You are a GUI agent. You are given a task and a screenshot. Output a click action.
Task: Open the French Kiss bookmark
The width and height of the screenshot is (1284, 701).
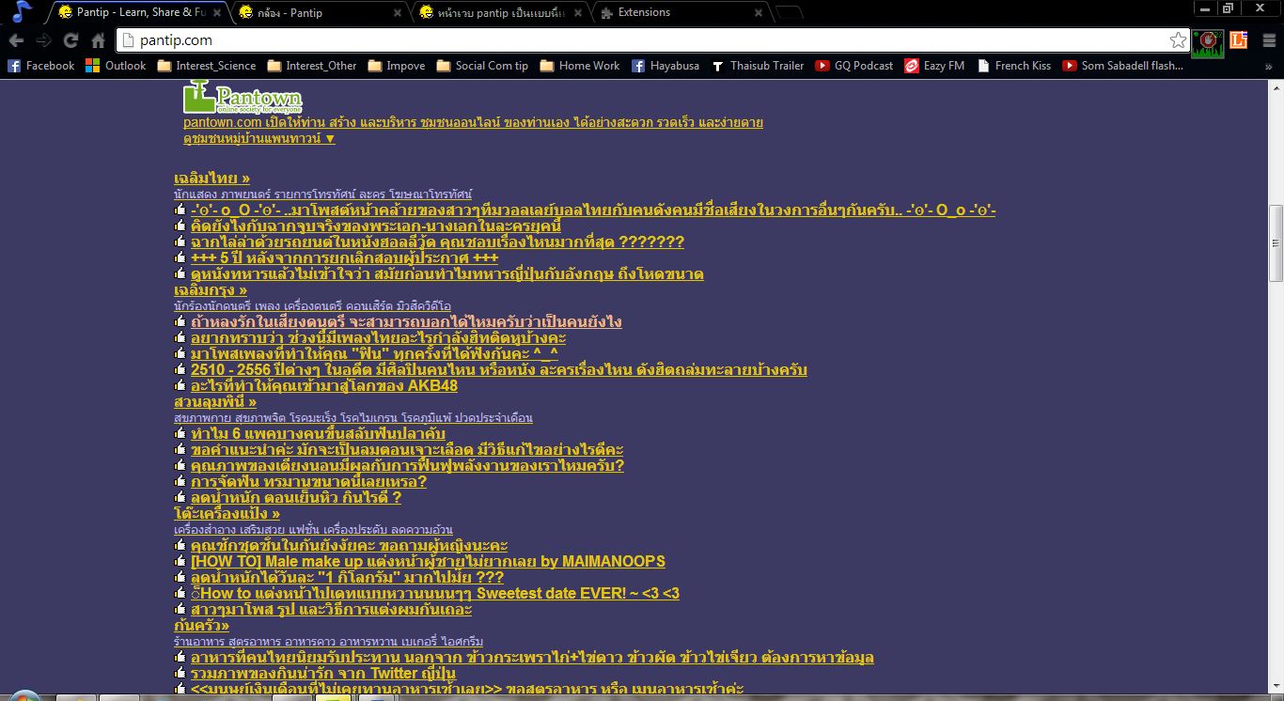click(x=1014, y=66)
